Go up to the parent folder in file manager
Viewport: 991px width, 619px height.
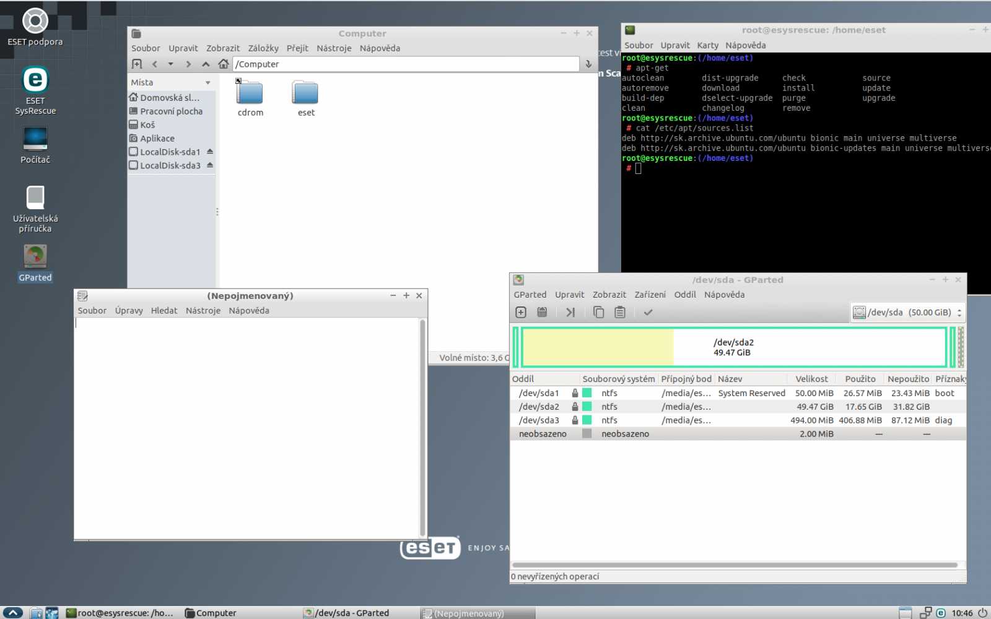(x=206, y=64)
